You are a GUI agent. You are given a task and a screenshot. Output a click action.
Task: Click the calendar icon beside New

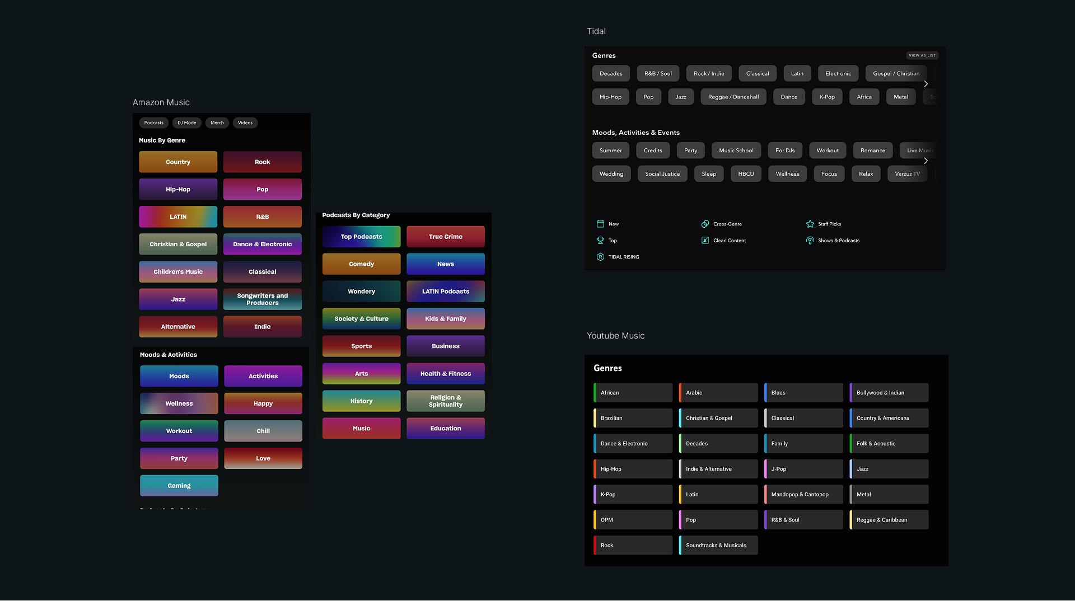[x=600, y=224]
